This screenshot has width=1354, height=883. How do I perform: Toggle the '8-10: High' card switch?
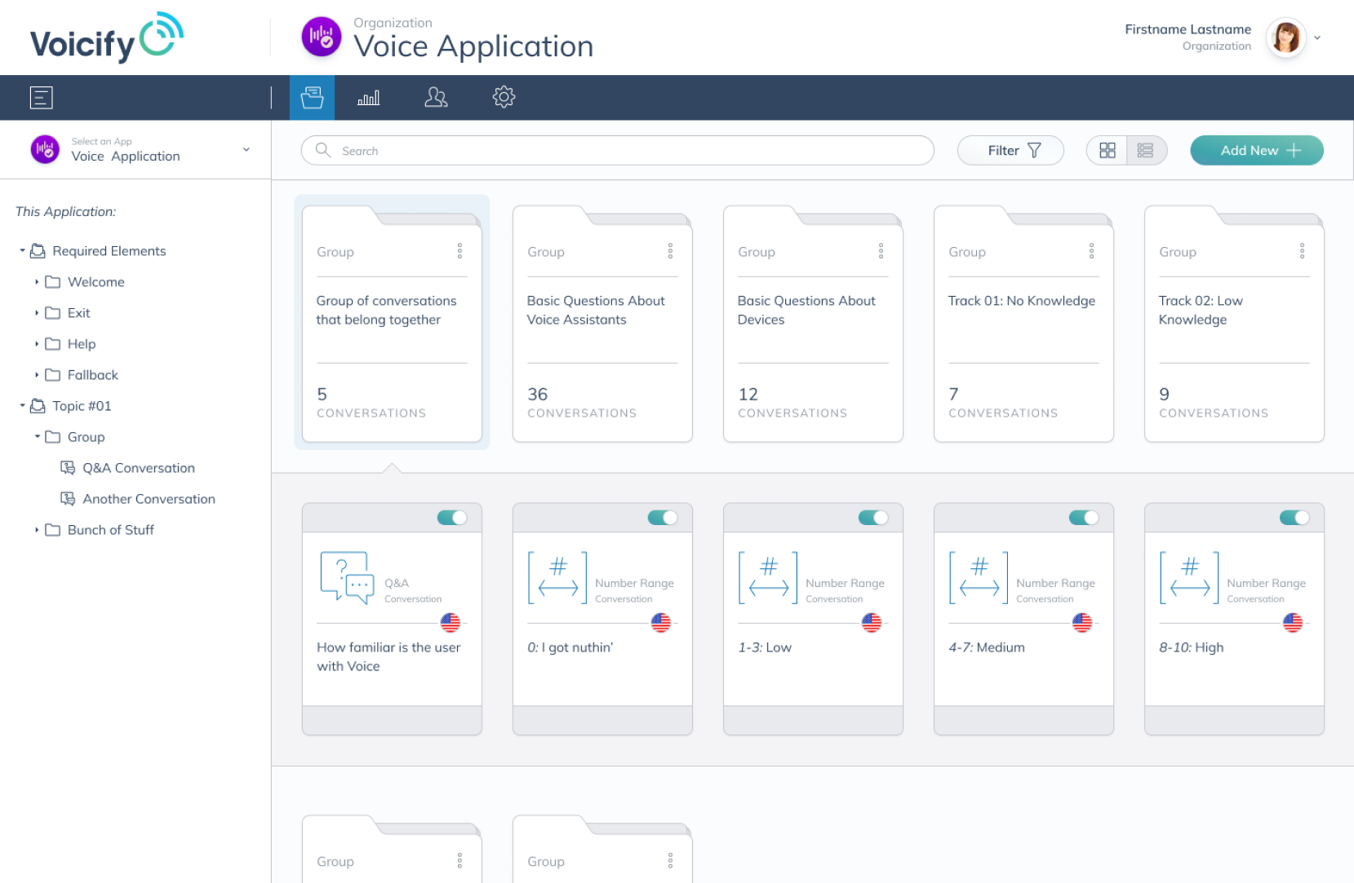coord(1294,518)
